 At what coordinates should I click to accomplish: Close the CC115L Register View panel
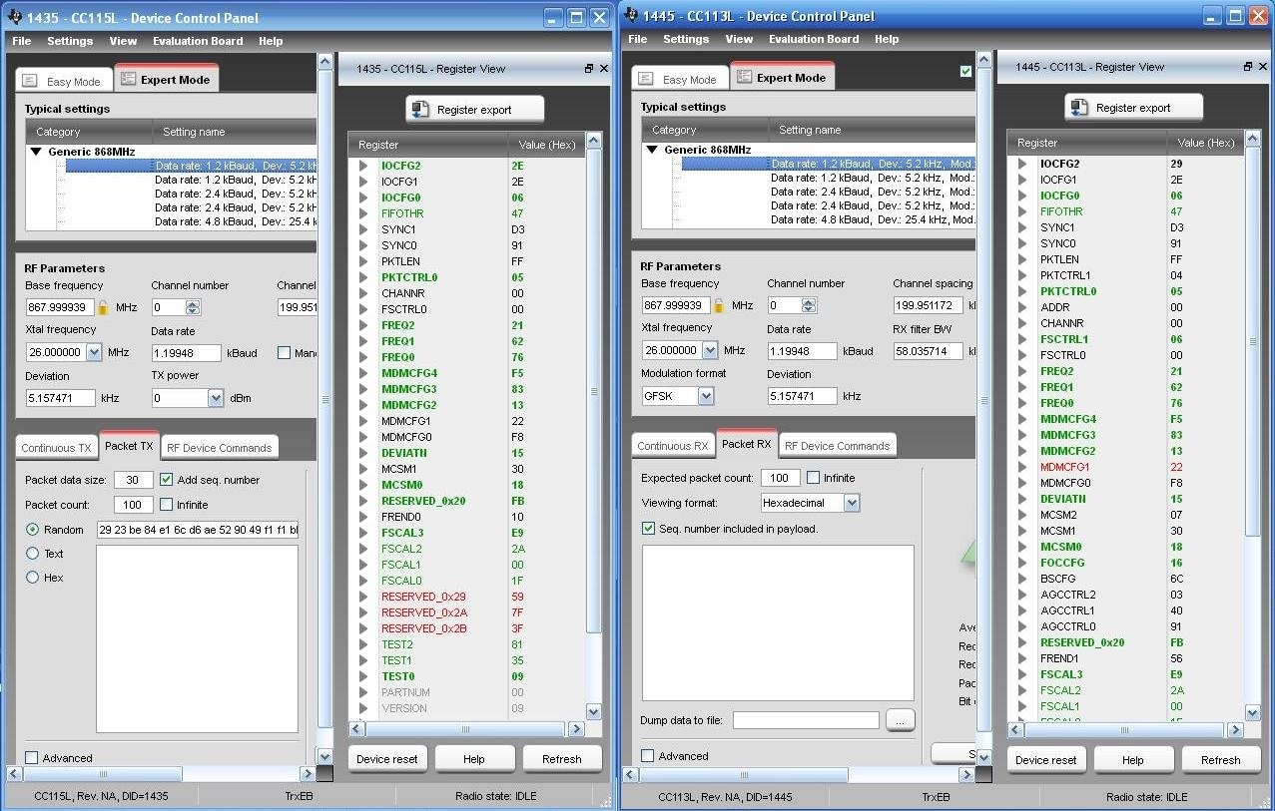[x=603, y=69]
